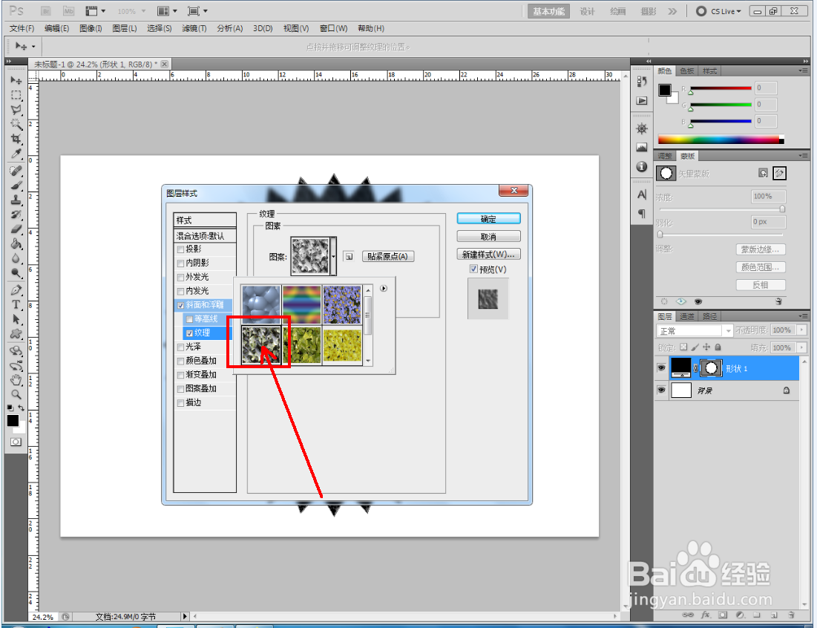Open the Character panel icon
This screenshot has width=817, height=628.
coord(642,194)
